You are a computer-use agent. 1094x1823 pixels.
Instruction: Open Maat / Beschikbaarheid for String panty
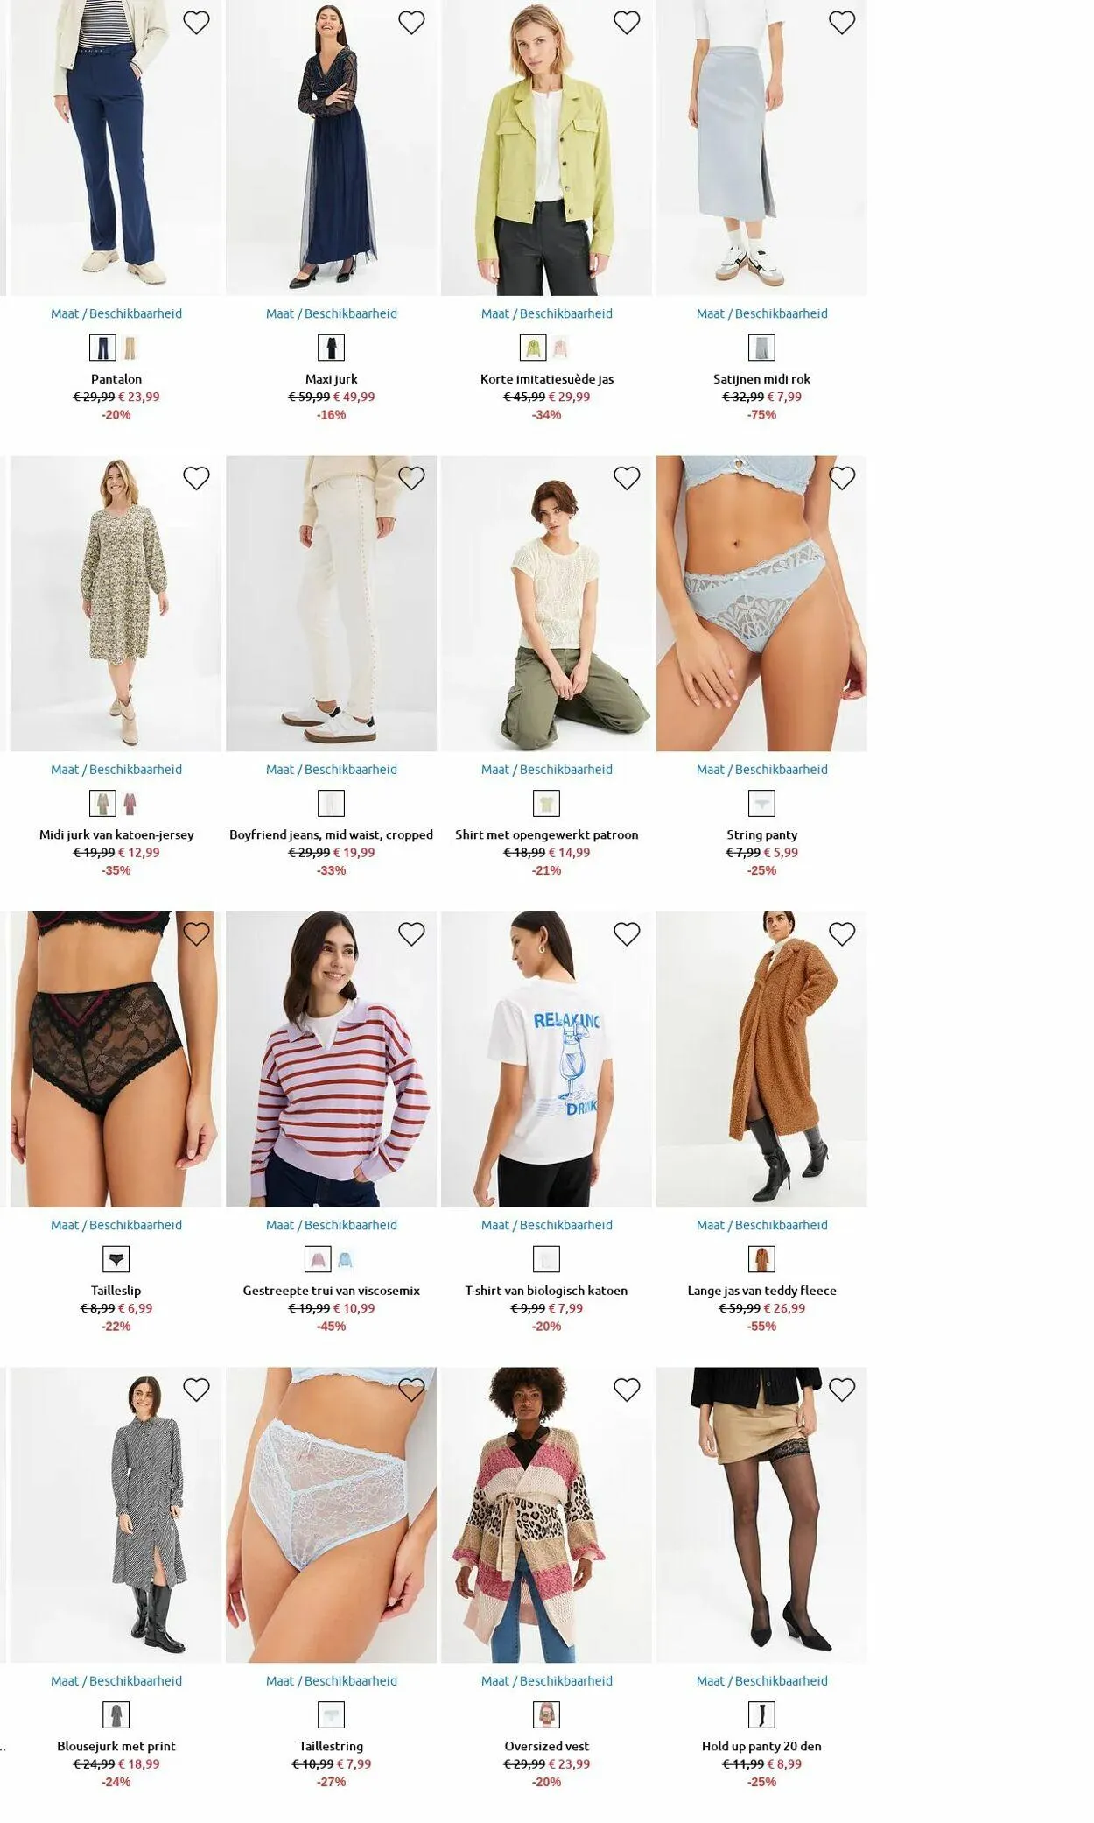[x=761, y=769]
